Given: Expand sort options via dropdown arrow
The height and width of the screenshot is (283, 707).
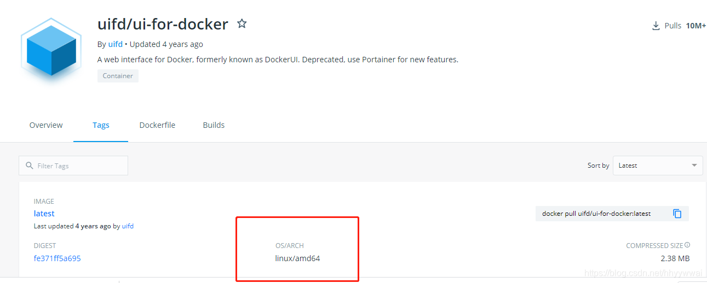Looking at the screenshot, I should [694, 165].
